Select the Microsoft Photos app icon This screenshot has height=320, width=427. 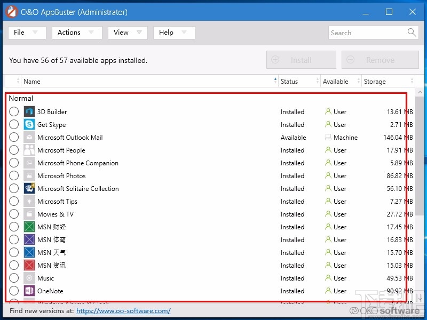point(29,175)
